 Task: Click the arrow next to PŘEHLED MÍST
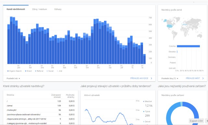tap(203, 78)
